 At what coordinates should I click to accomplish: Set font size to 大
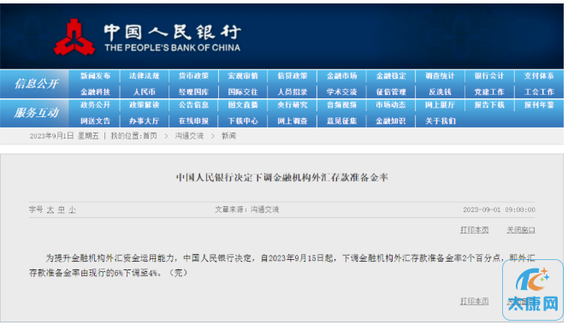pyautogui.click(x=50, y=210)
